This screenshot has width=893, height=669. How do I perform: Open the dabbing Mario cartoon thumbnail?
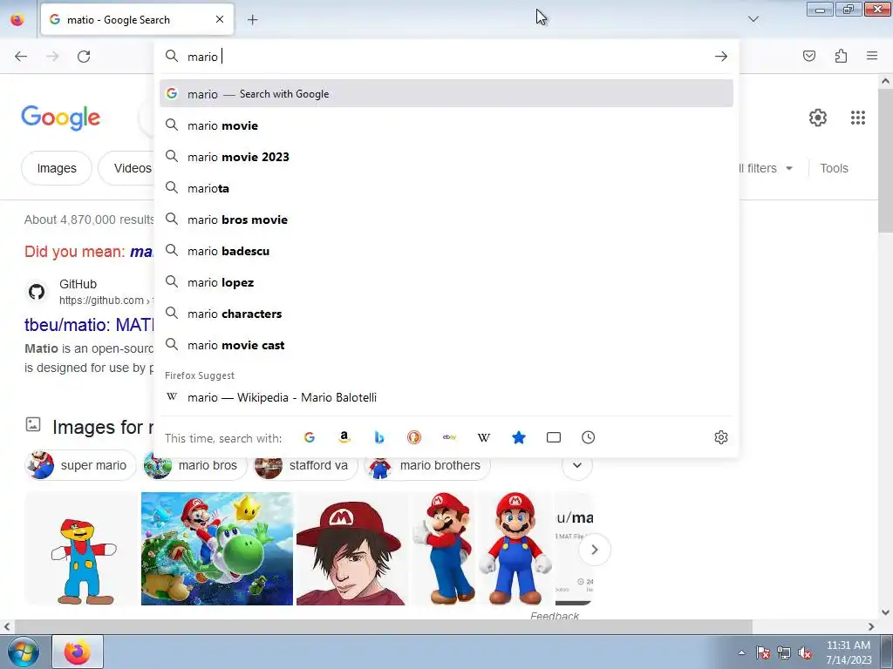click(x=83, y=549)
